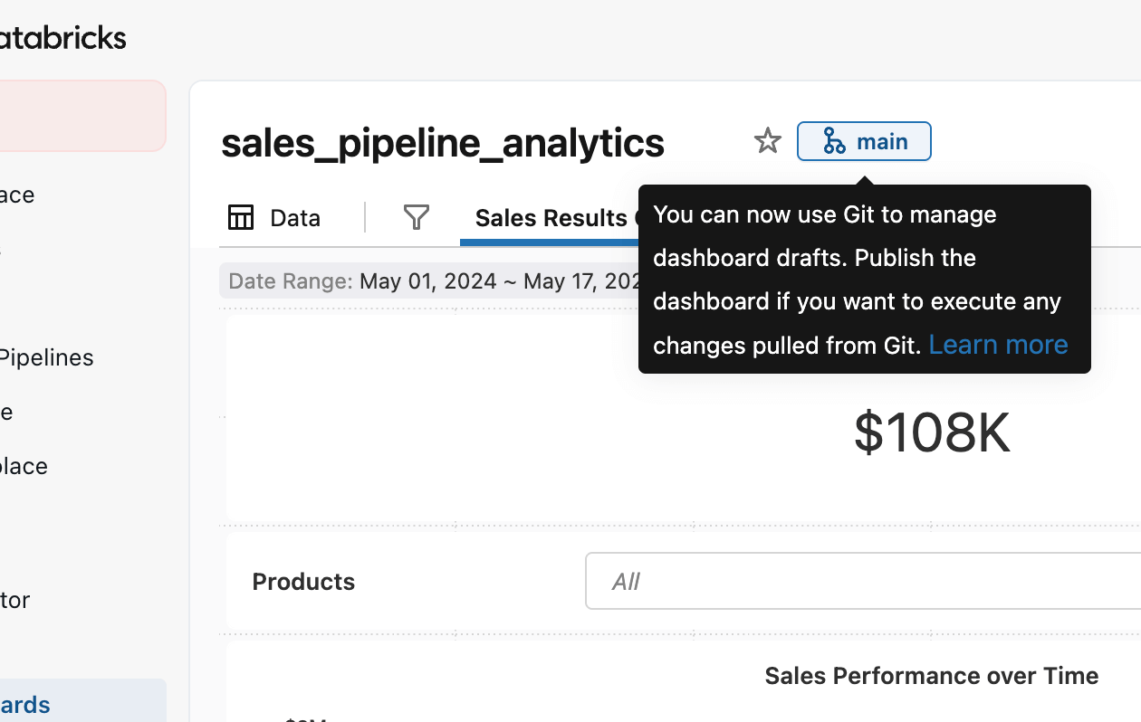This screenshot has width=1141, height=722.
Task: Select the $108K counter widget
Action: (931, 432)
